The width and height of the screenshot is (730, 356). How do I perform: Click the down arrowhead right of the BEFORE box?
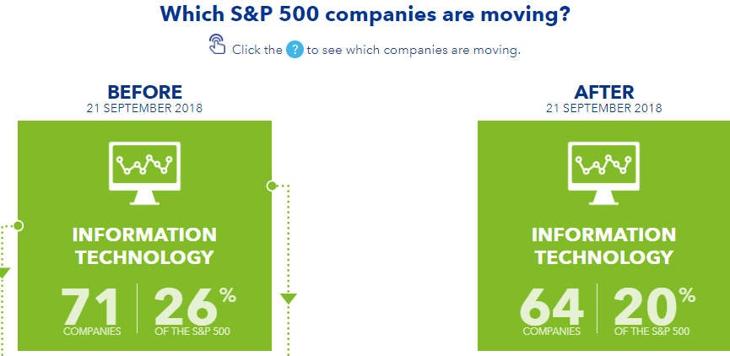(288, 299)
